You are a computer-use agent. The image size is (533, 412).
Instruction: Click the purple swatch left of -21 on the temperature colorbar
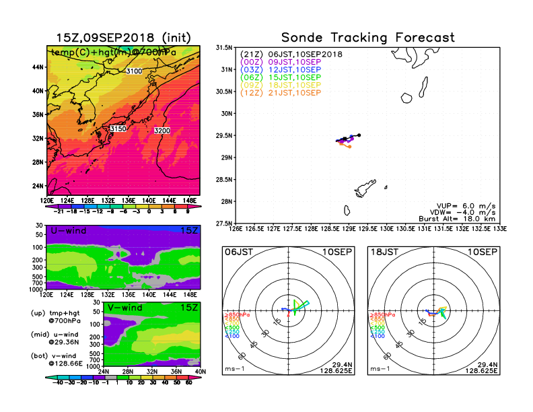click(52, 207)
